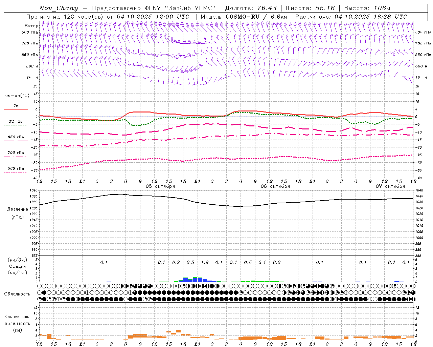Click the 06 октября date label
Screen dimensions: 433x347
pyautogui.click(x=275, y=186)
